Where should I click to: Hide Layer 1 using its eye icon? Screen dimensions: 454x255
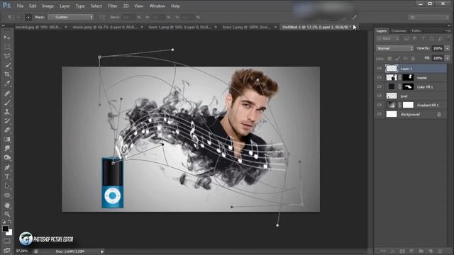379,69
